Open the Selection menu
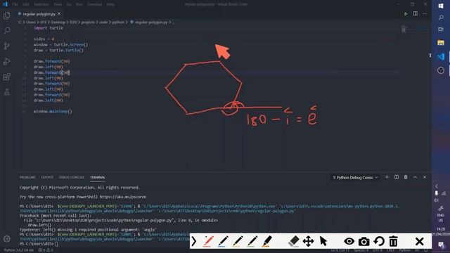Viewport: 450px width, 253px height. [41, 4]
